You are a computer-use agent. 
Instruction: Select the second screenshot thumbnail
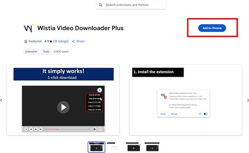coord(115,147)
